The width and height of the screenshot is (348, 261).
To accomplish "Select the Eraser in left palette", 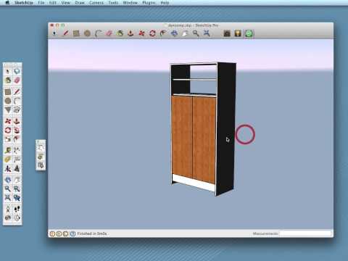I will (x=17, y=80).
